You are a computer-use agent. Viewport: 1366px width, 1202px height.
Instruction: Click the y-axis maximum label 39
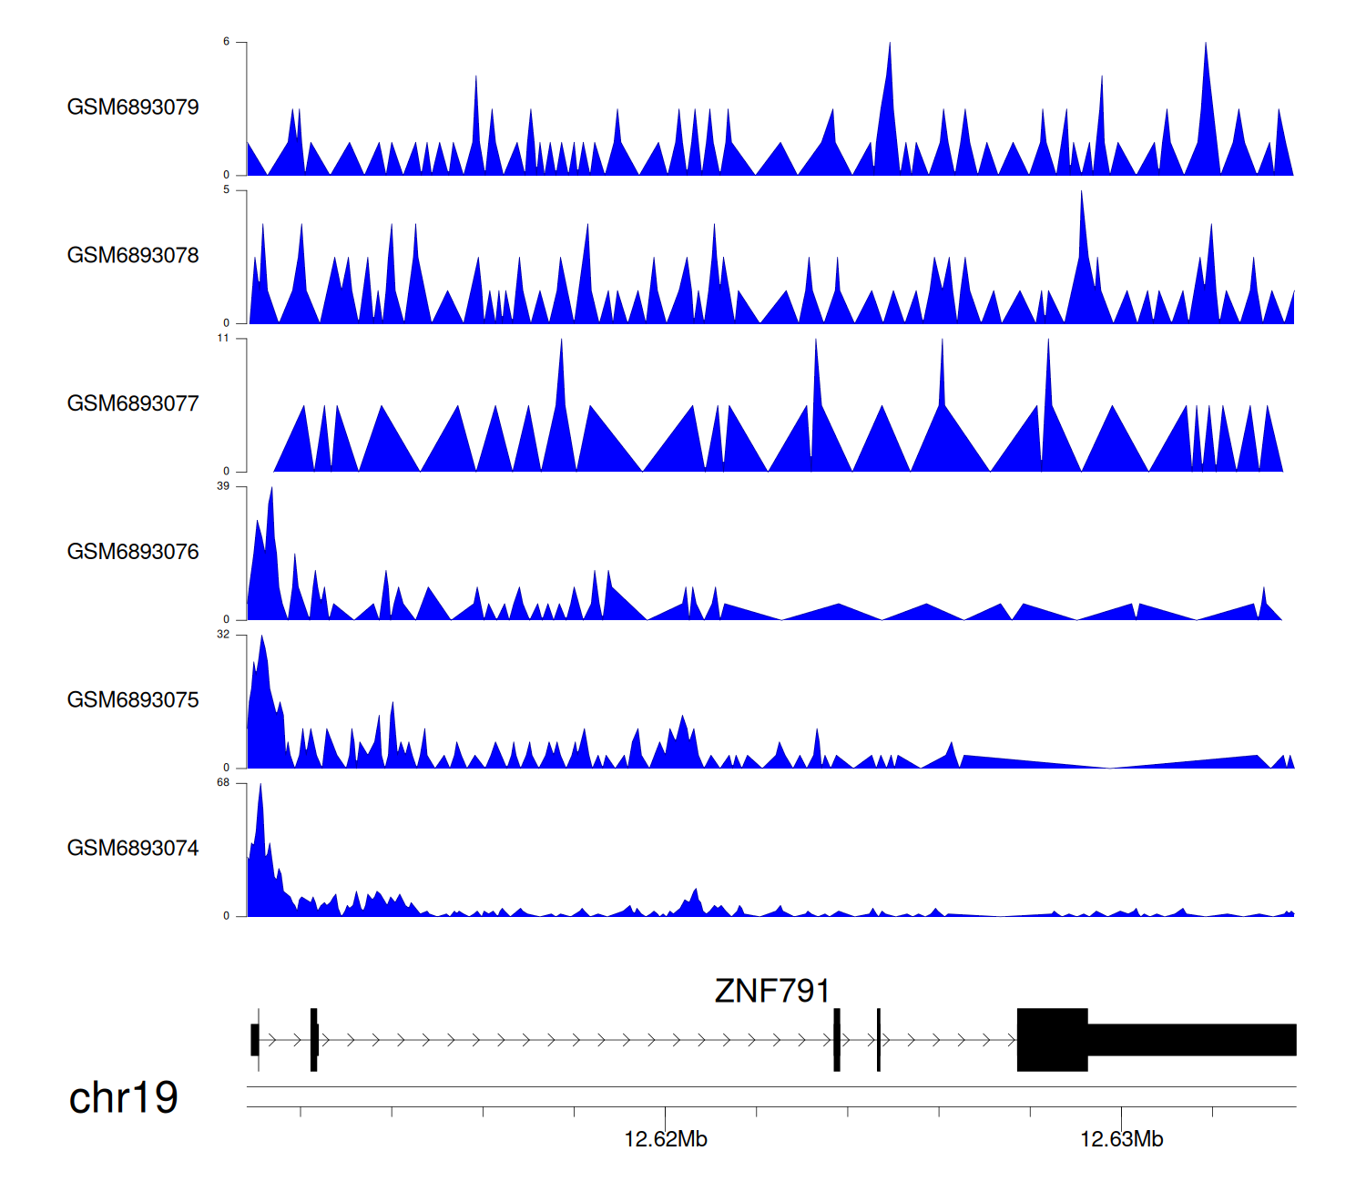pyautogui.click(x=223, y=486)
